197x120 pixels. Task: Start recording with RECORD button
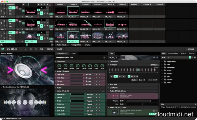(x=190, y=49)
